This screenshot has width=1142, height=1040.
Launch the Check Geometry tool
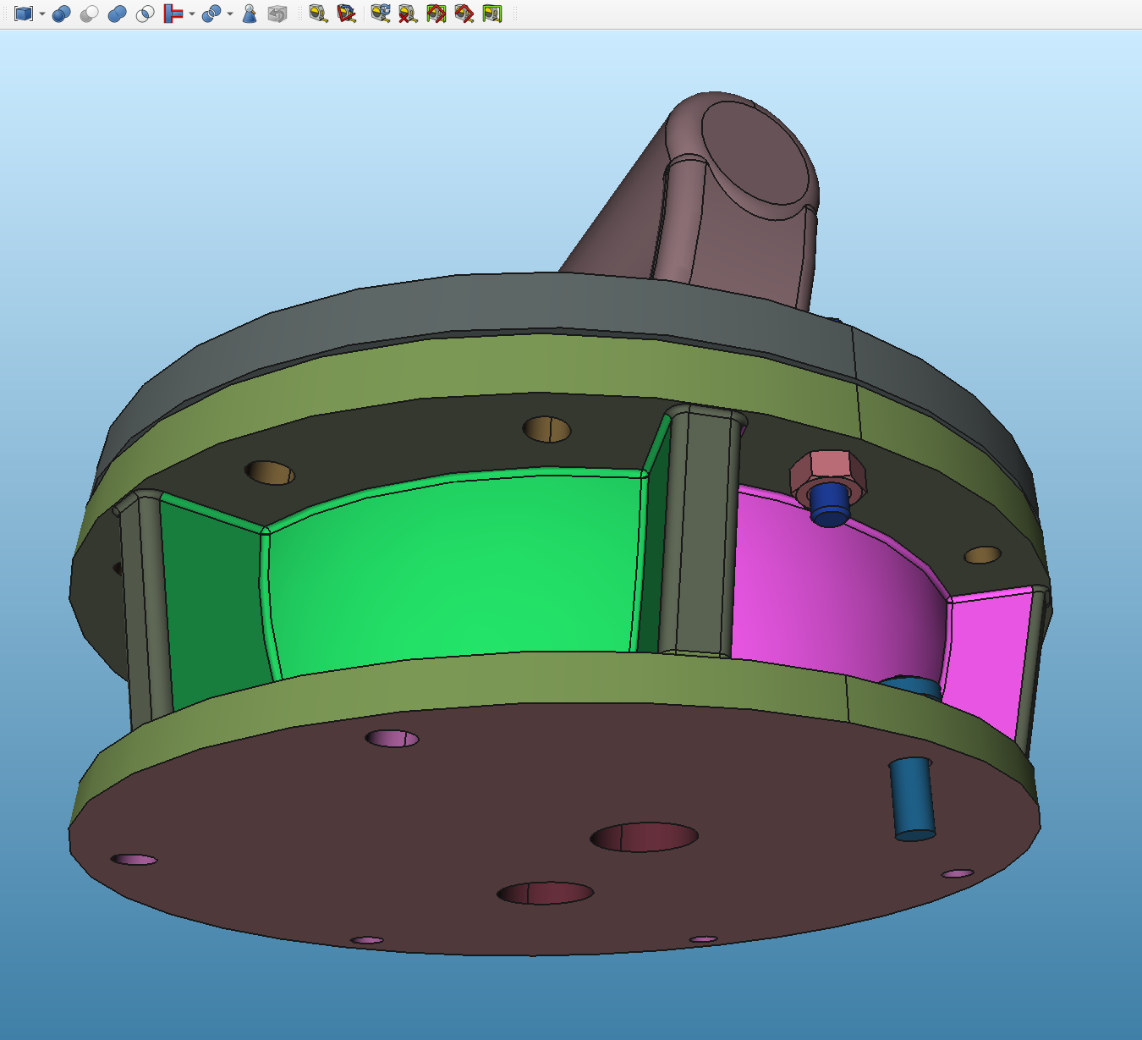pos(250,14)
